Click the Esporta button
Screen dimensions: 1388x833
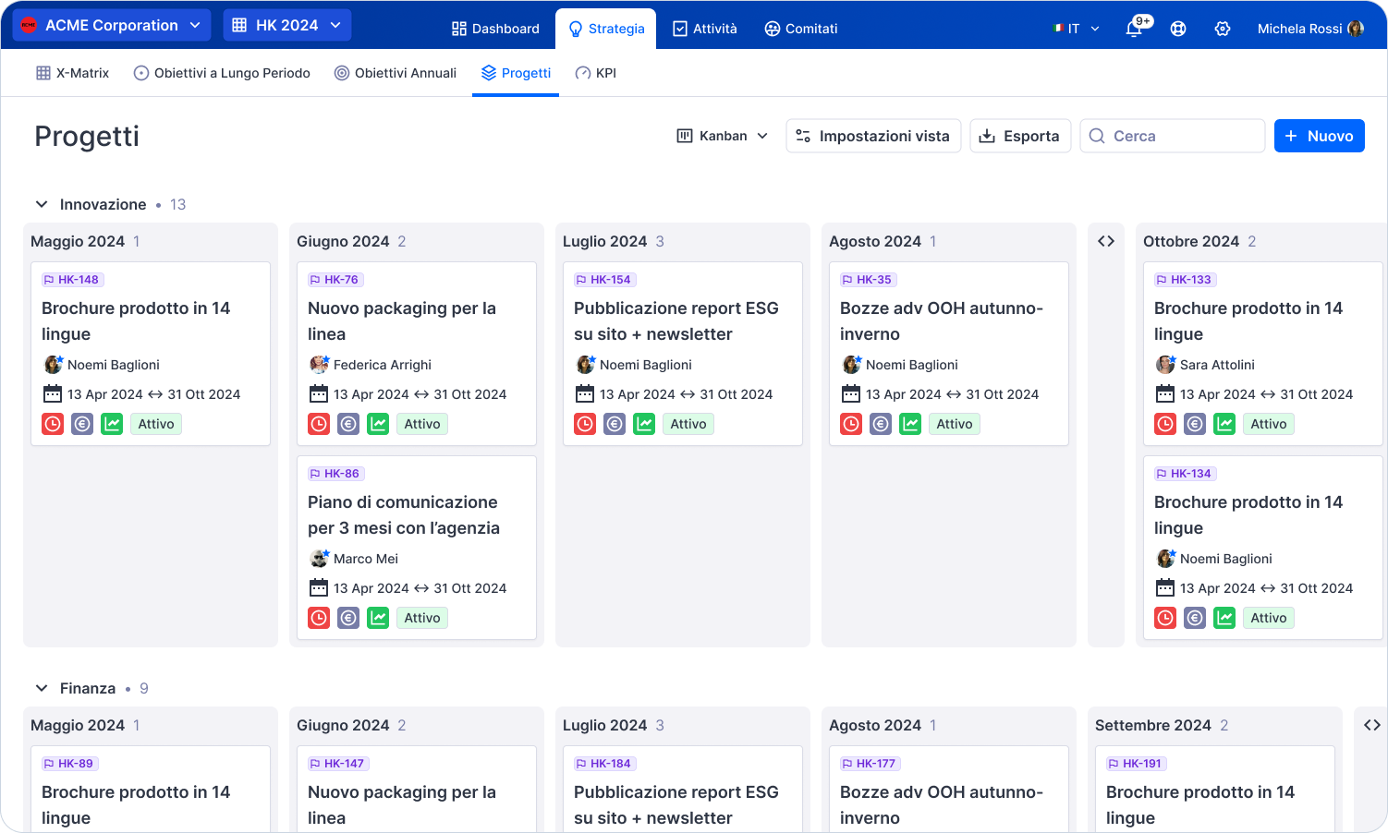[1020, 136]
